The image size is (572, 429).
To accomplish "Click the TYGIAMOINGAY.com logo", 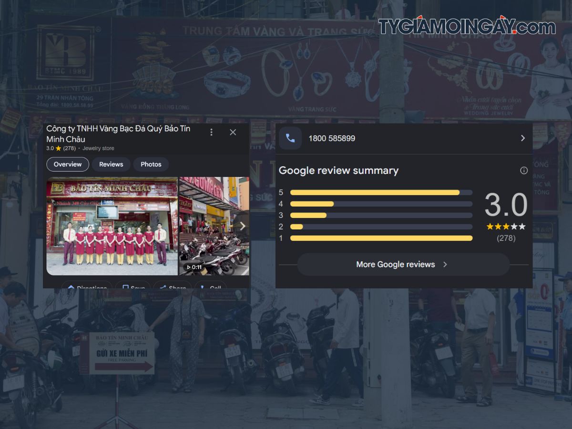I will pos(467,27).
